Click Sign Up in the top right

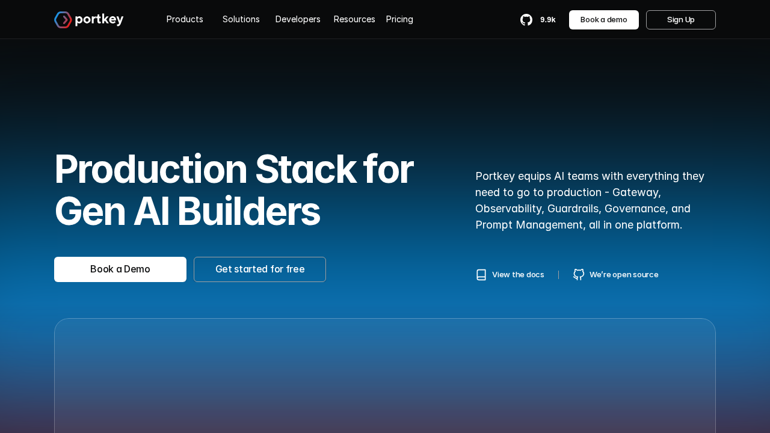click(x=680, y=19)
